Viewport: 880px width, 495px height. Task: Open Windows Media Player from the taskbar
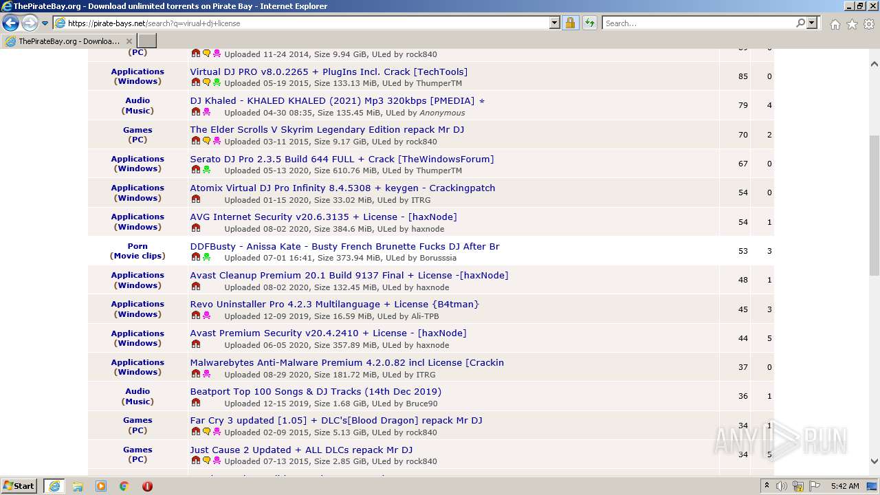[101, 486]
